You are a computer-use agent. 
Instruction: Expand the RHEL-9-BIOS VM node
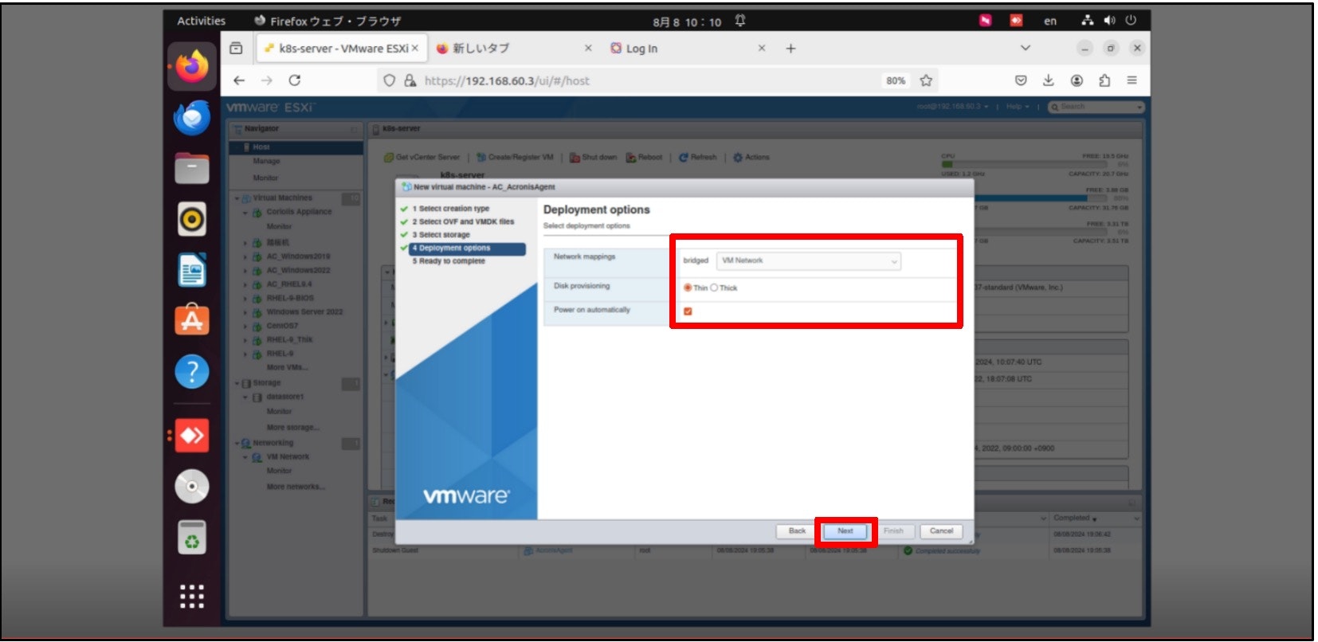[245, 299]
